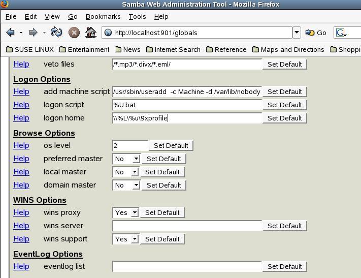Click the veto files text field
This screenshot has width=361, height=278.
187,64
